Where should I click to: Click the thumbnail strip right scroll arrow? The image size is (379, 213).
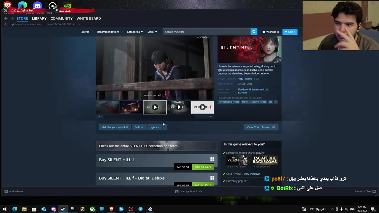point(211,117)
